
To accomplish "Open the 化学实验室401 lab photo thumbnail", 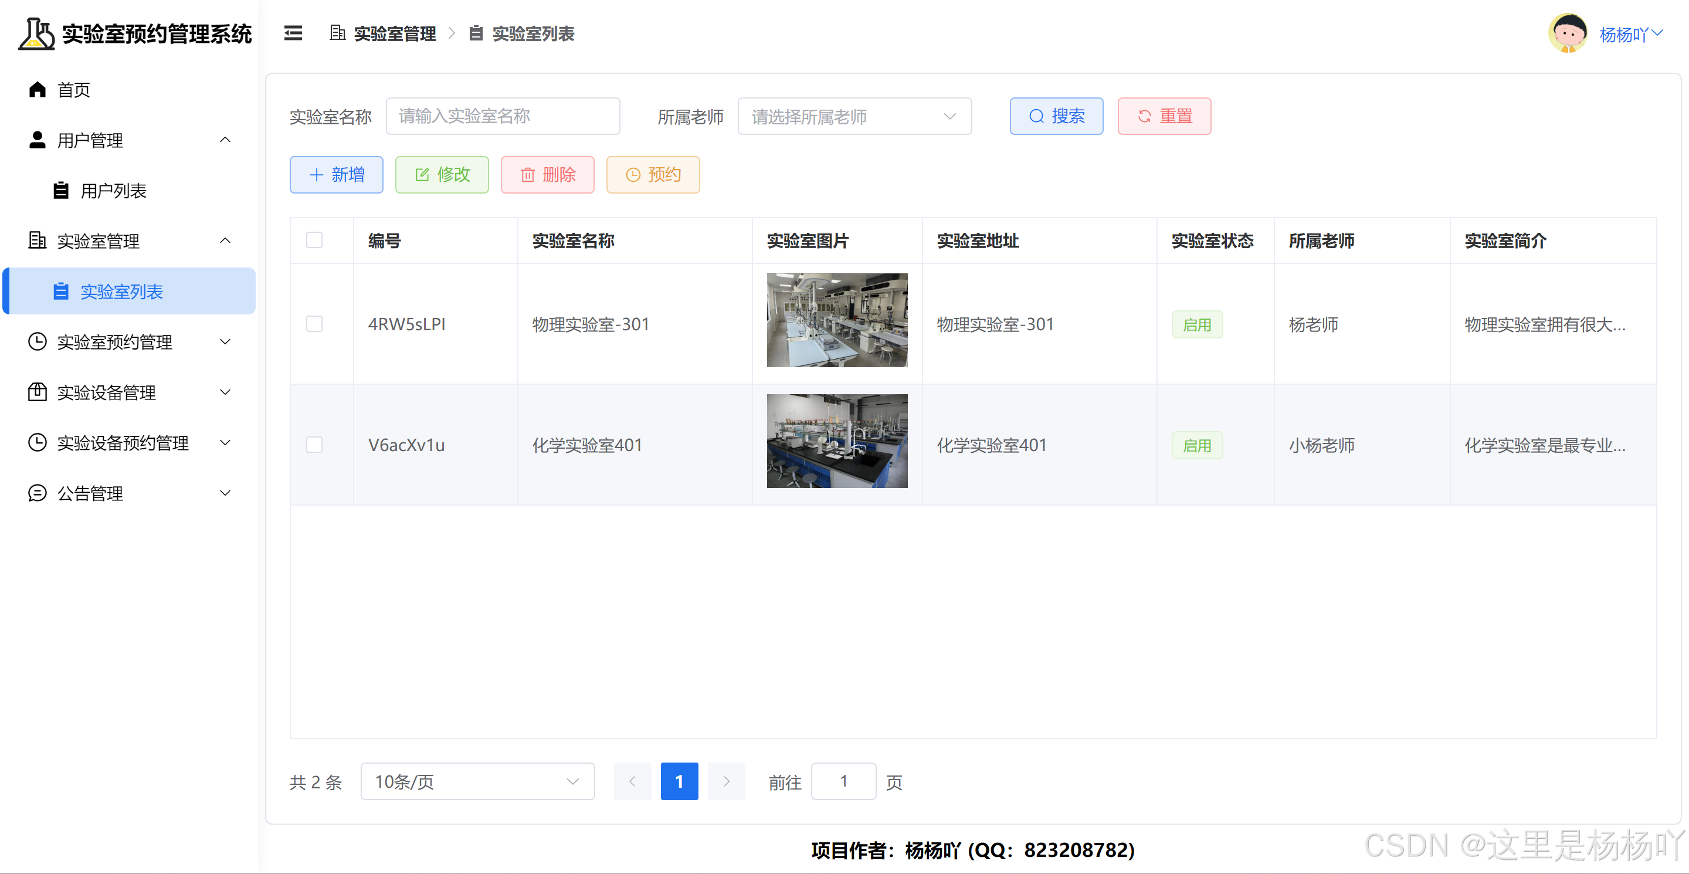I will tap(837, 441).
